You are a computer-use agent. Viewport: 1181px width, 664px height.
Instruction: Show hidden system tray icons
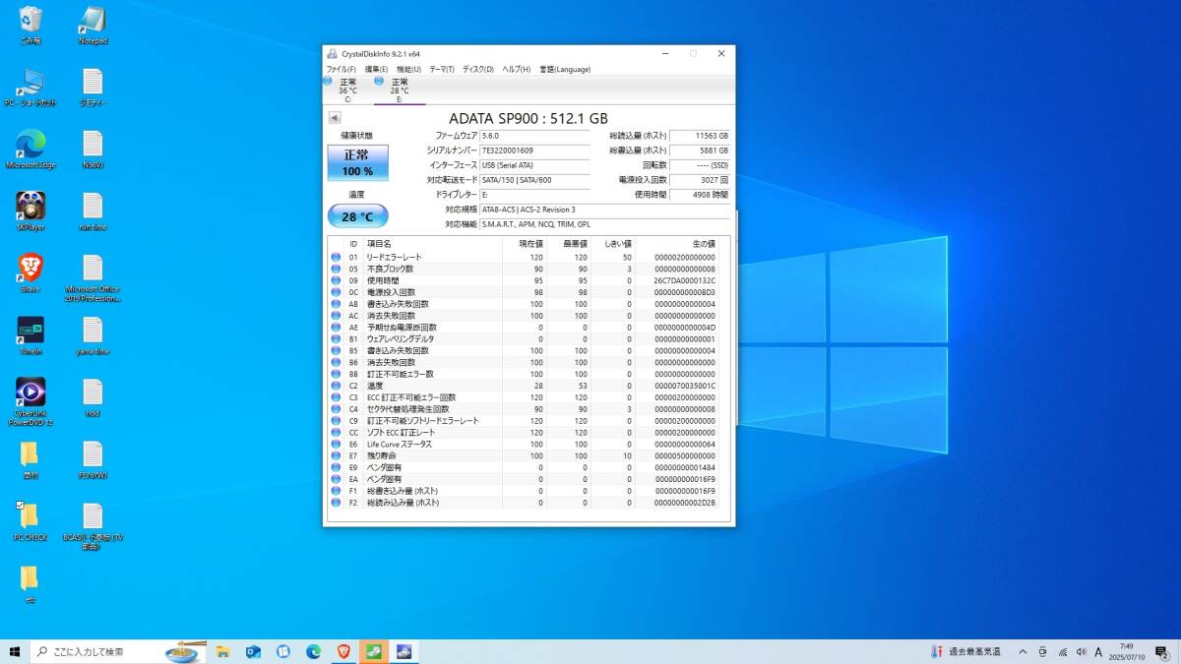click(1023, 651)
